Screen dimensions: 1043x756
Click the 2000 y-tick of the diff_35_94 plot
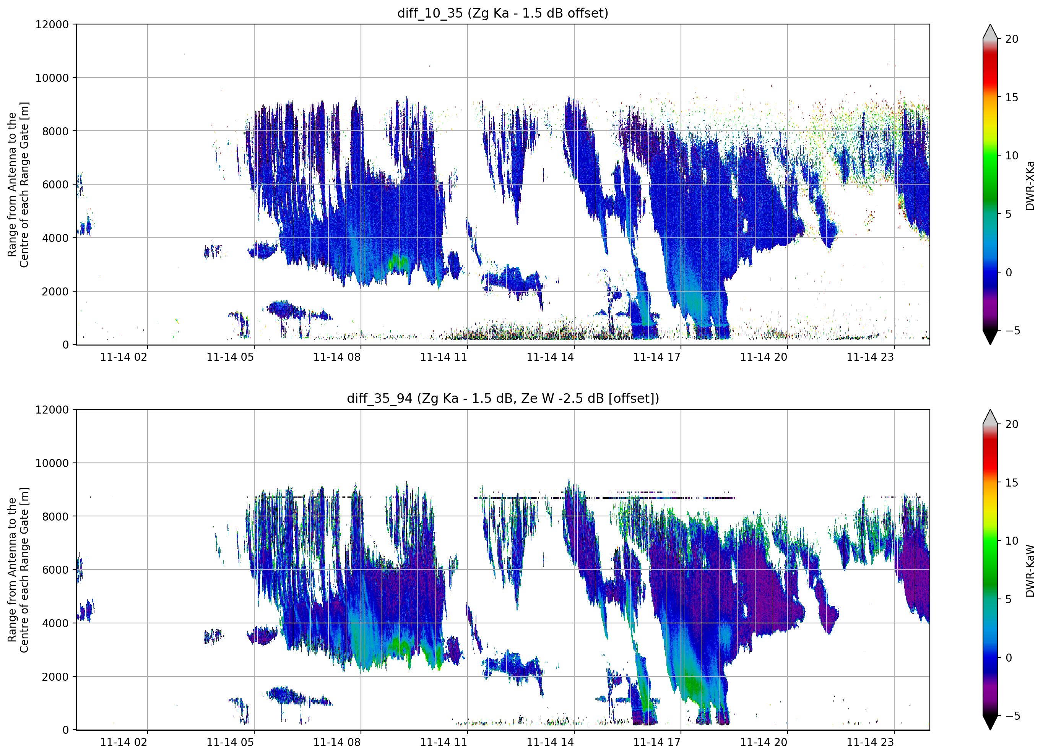tap(55, 677)
